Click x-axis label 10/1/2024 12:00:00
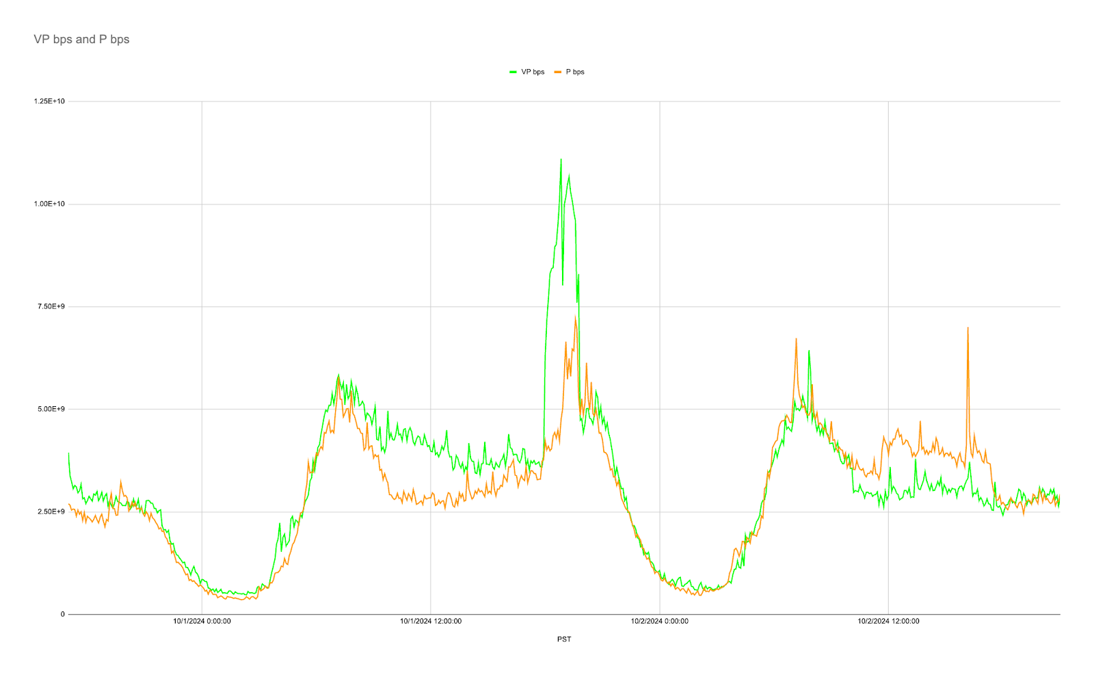The width and height of the screenshot is (1094, 677). (x=431, y=622)
